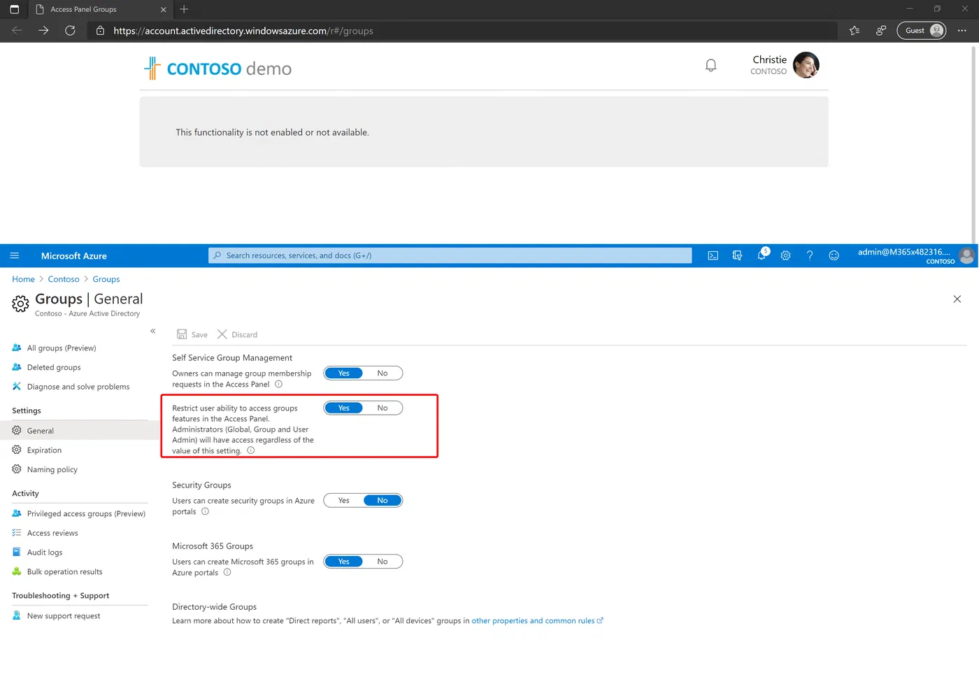Set users can create Microsoft 365 groups to No

tap(383, 562)
